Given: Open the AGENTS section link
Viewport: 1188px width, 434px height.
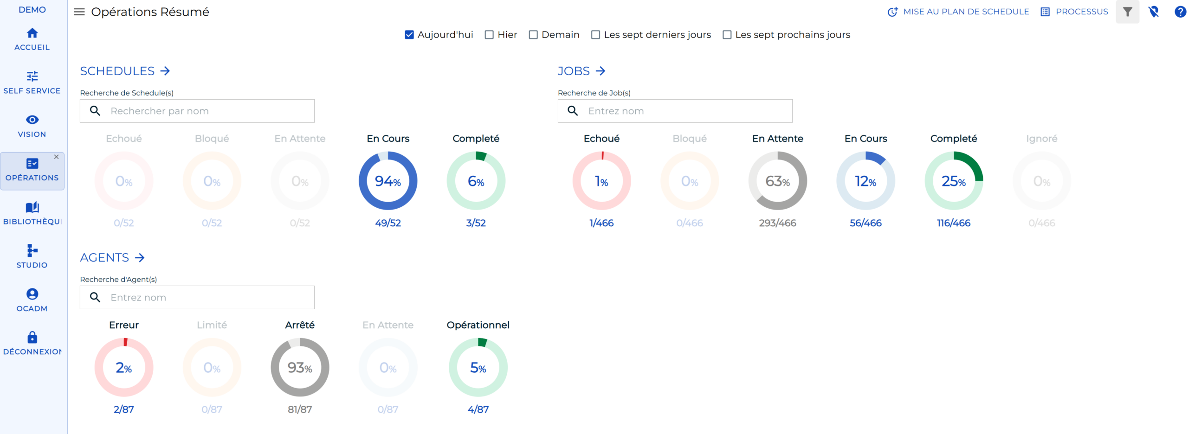Looking at the screenshot, I should point(112,257).
